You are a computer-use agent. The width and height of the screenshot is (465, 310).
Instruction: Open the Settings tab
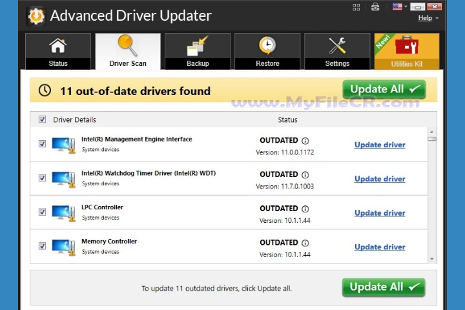click(337, 51)
